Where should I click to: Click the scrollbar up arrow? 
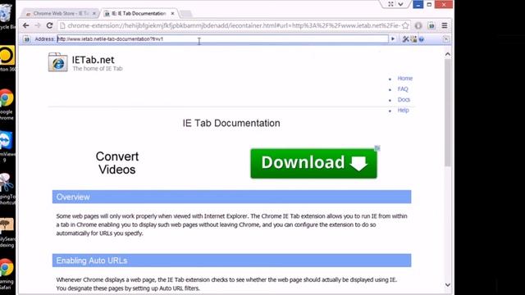click(448, 54)
